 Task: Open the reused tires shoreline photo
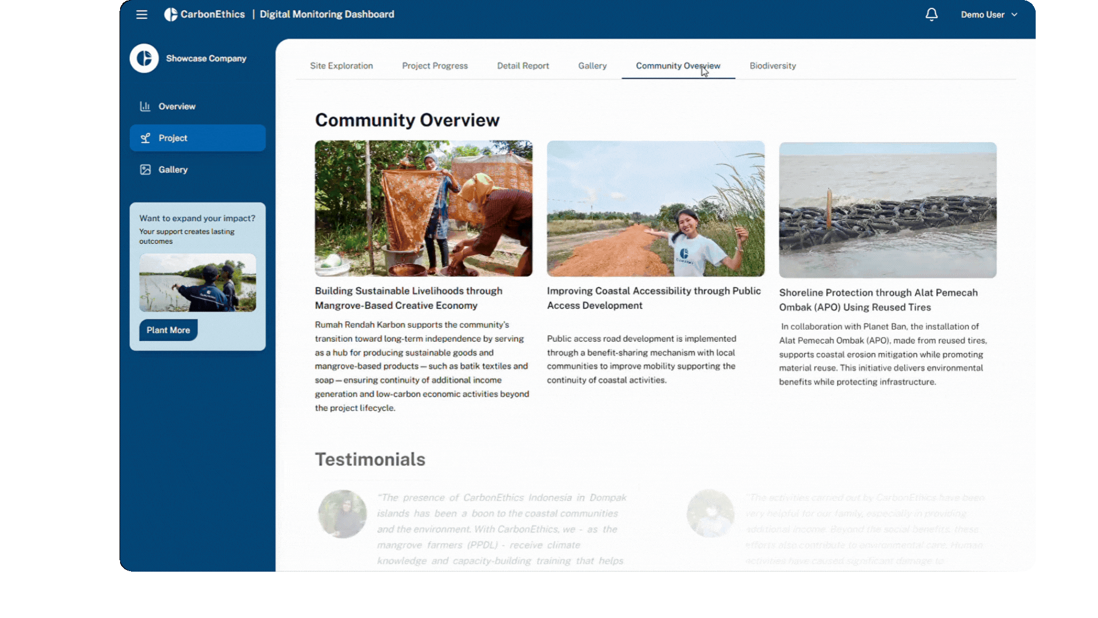click(x=888, y=210)
